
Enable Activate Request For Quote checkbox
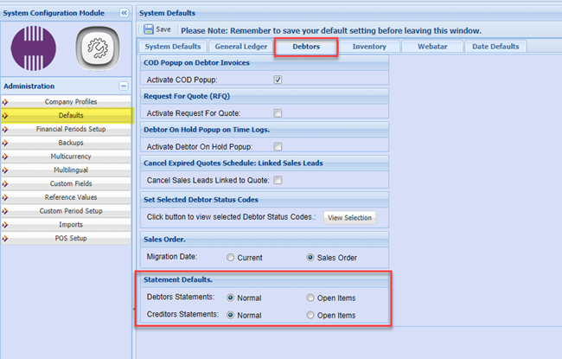(278, 113)
